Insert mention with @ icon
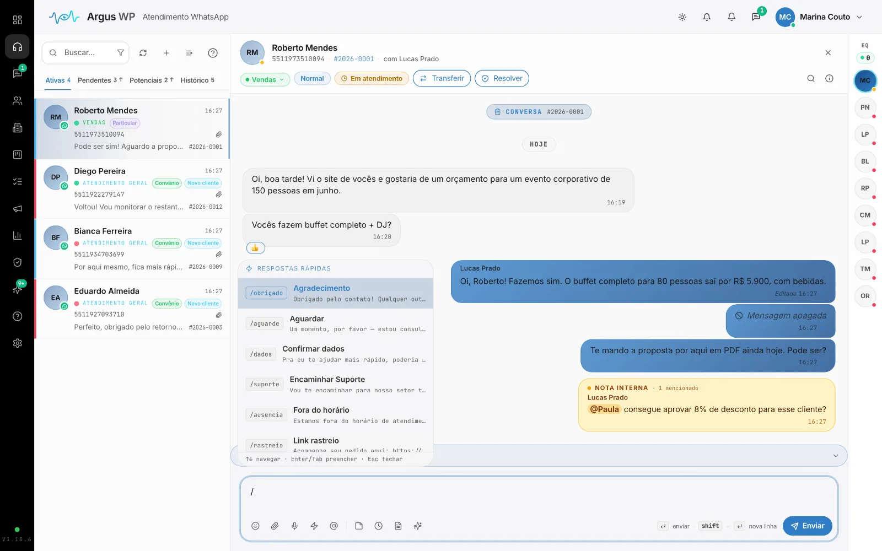Viewport: 882px width, 551px height. [x=334, y=526]
